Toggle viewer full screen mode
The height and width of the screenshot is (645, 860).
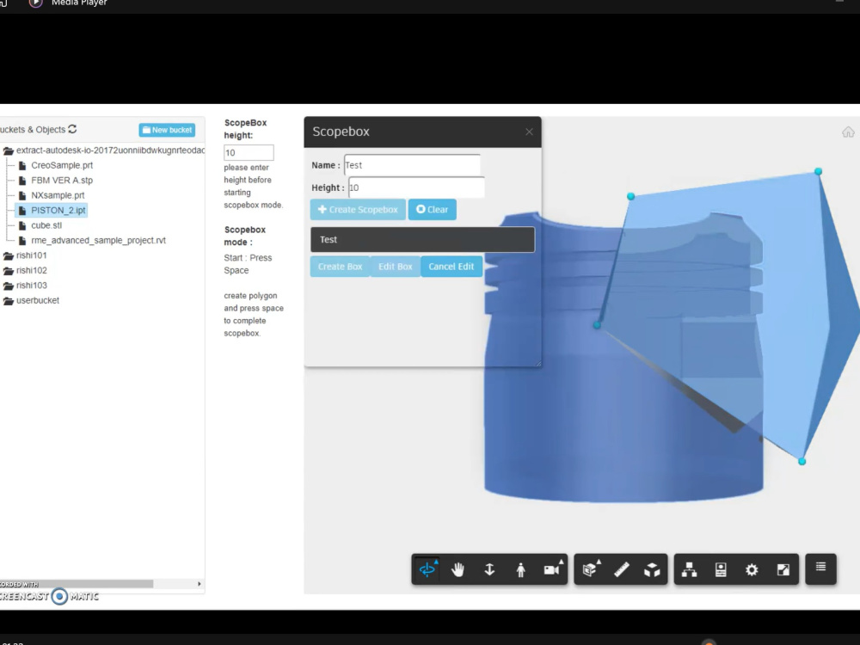pos(783,570)
